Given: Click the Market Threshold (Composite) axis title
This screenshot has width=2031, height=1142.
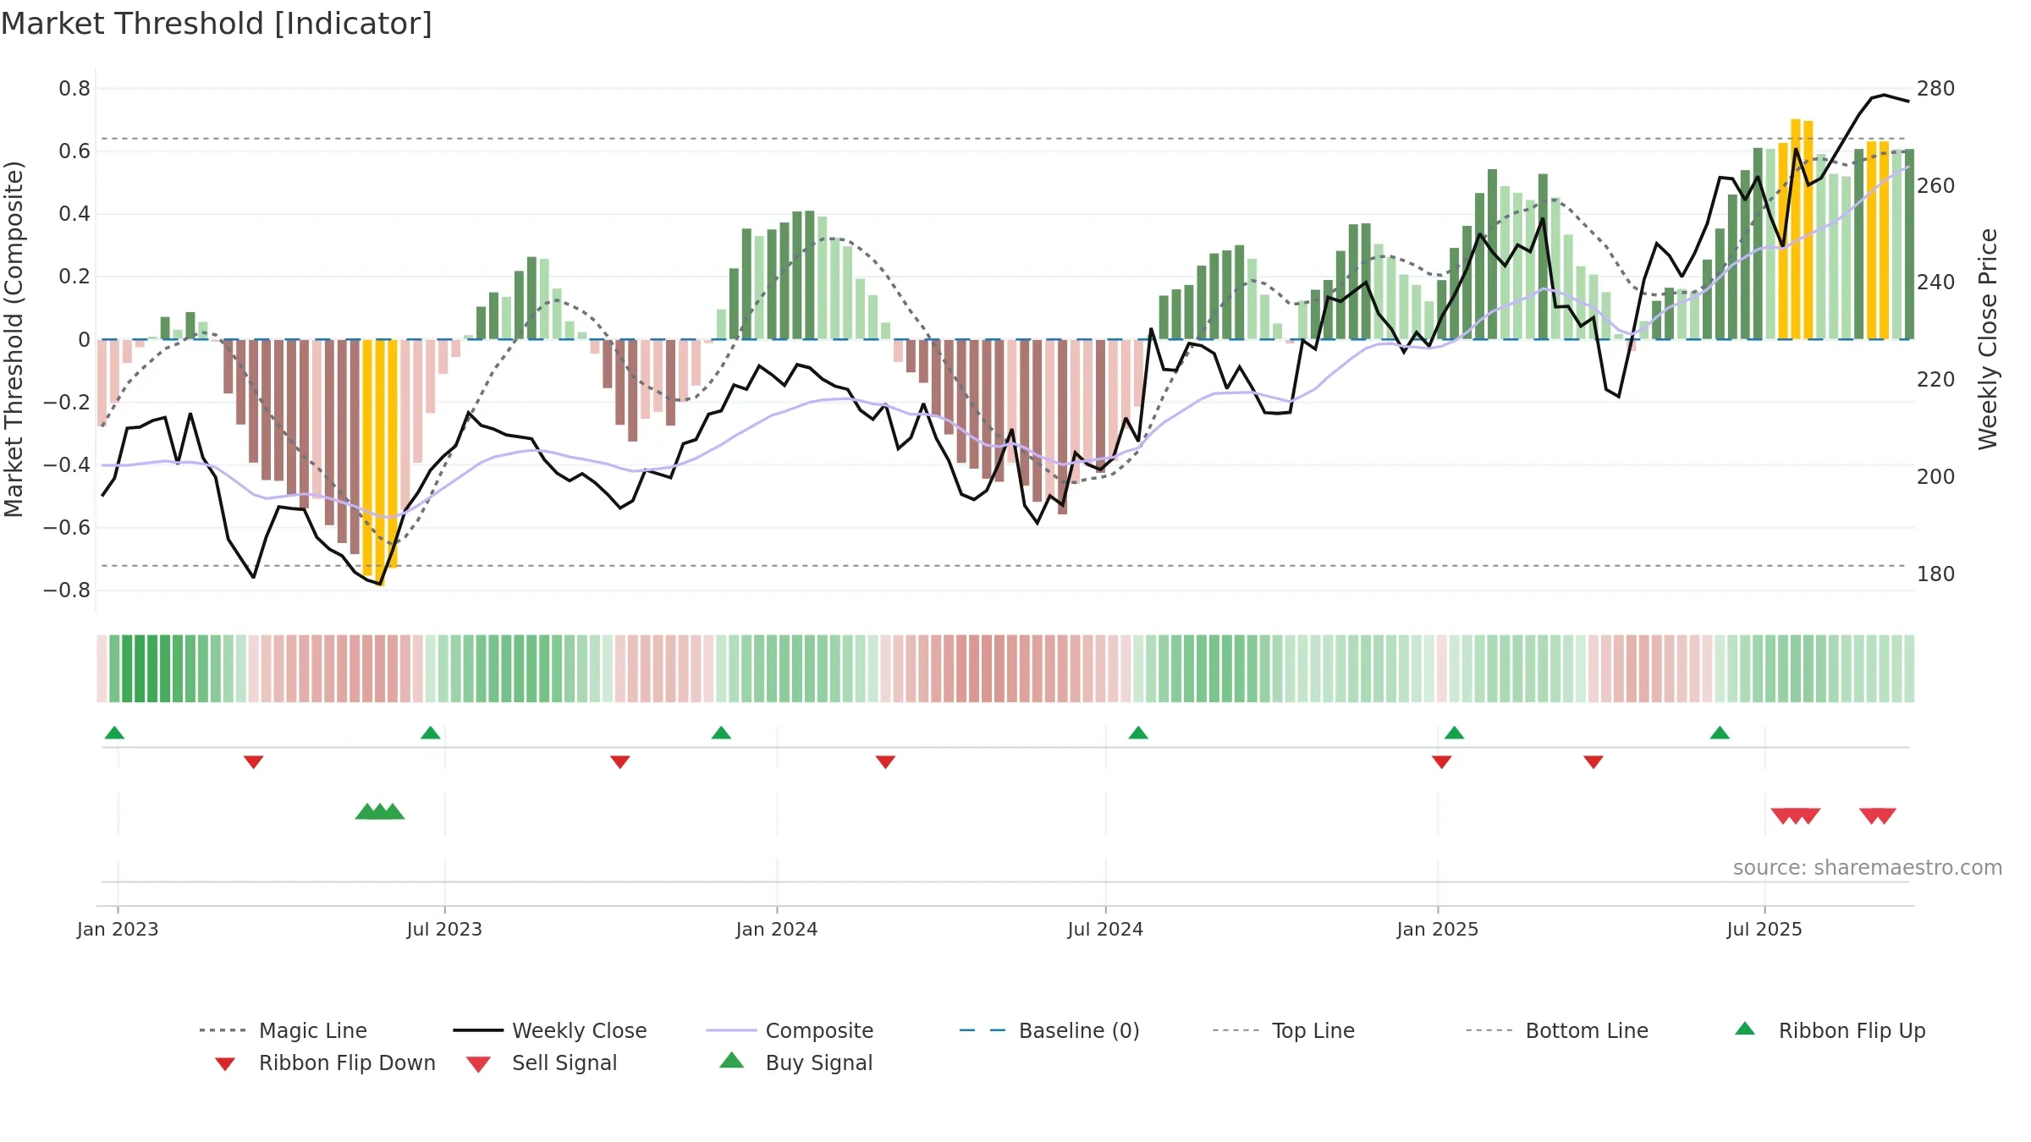Looking at the screenshot, I should click(14, 339).
